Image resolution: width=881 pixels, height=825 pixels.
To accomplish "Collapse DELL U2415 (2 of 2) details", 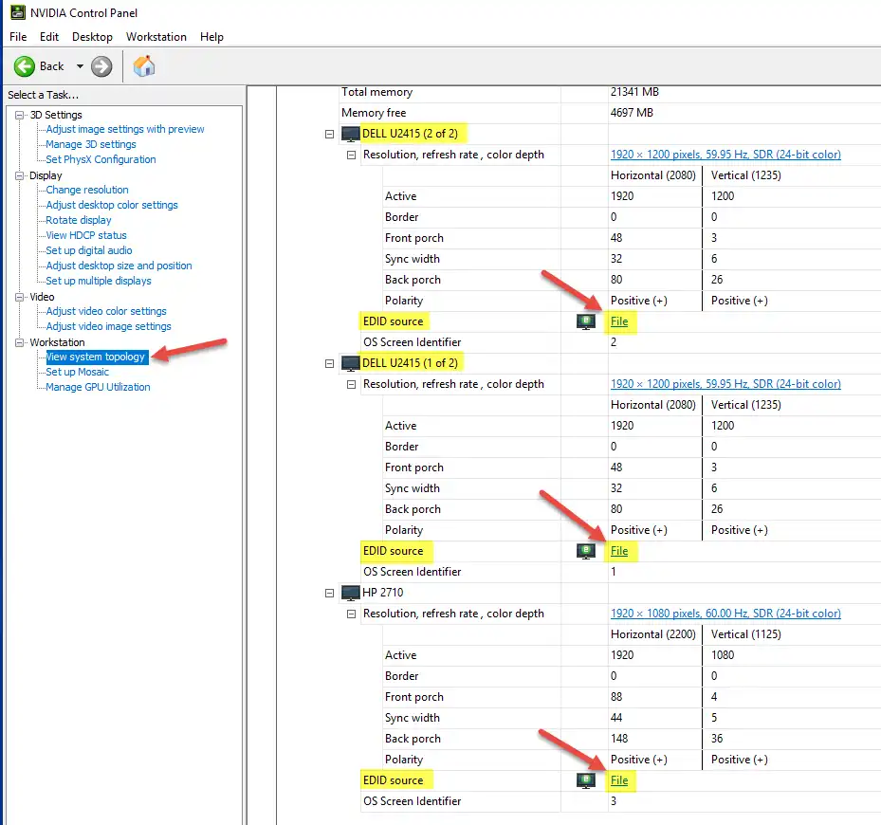I will click(329, 133).
